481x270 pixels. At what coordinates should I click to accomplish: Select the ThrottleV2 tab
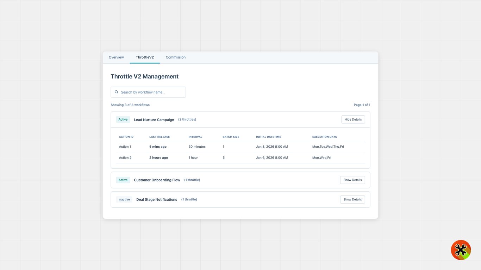point(144,57)
